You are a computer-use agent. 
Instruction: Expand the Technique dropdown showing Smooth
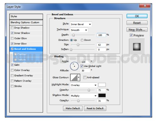(x=79, y=30)
